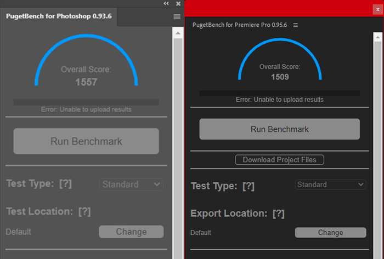Click Change button for Test Location

[x=131, y=232]
